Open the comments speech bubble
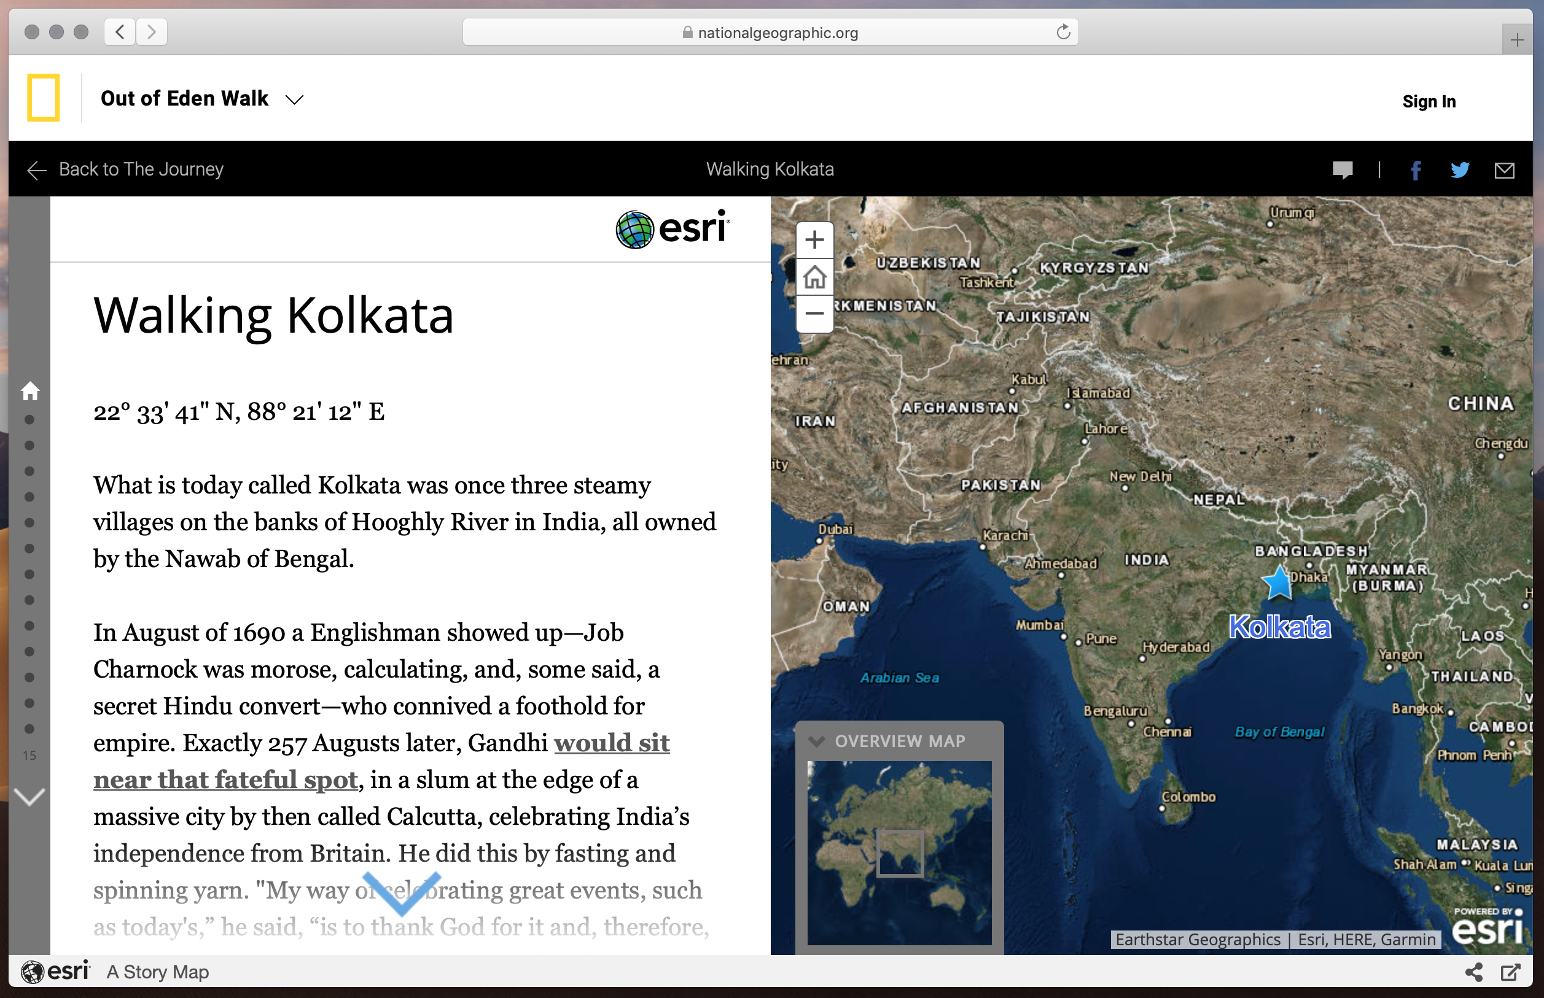1544x998 pixels. point(1343,171)
